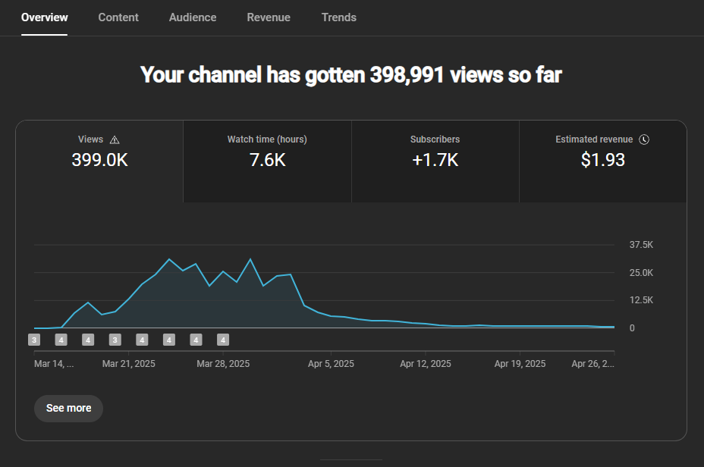Select the Subscribers +1.7K metric card

435,161
